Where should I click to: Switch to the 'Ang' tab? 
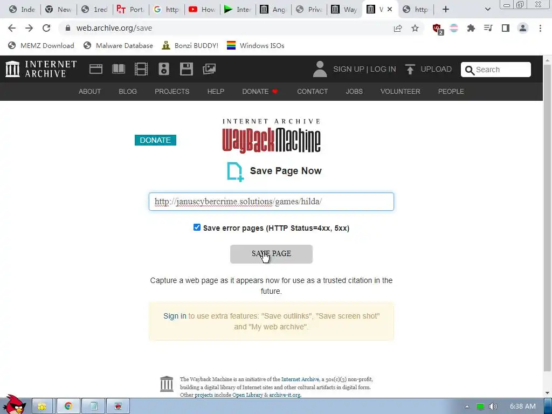(273, 10)
